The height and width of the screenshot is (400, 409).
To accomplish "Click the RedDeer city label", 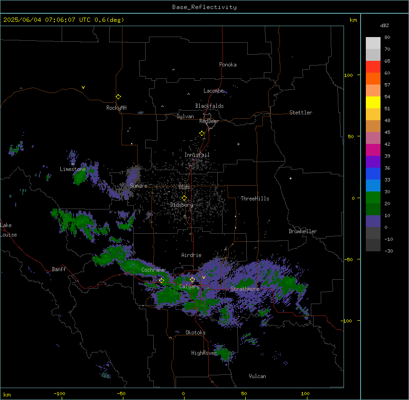I will pyautogui.click(x=209, y=121).
